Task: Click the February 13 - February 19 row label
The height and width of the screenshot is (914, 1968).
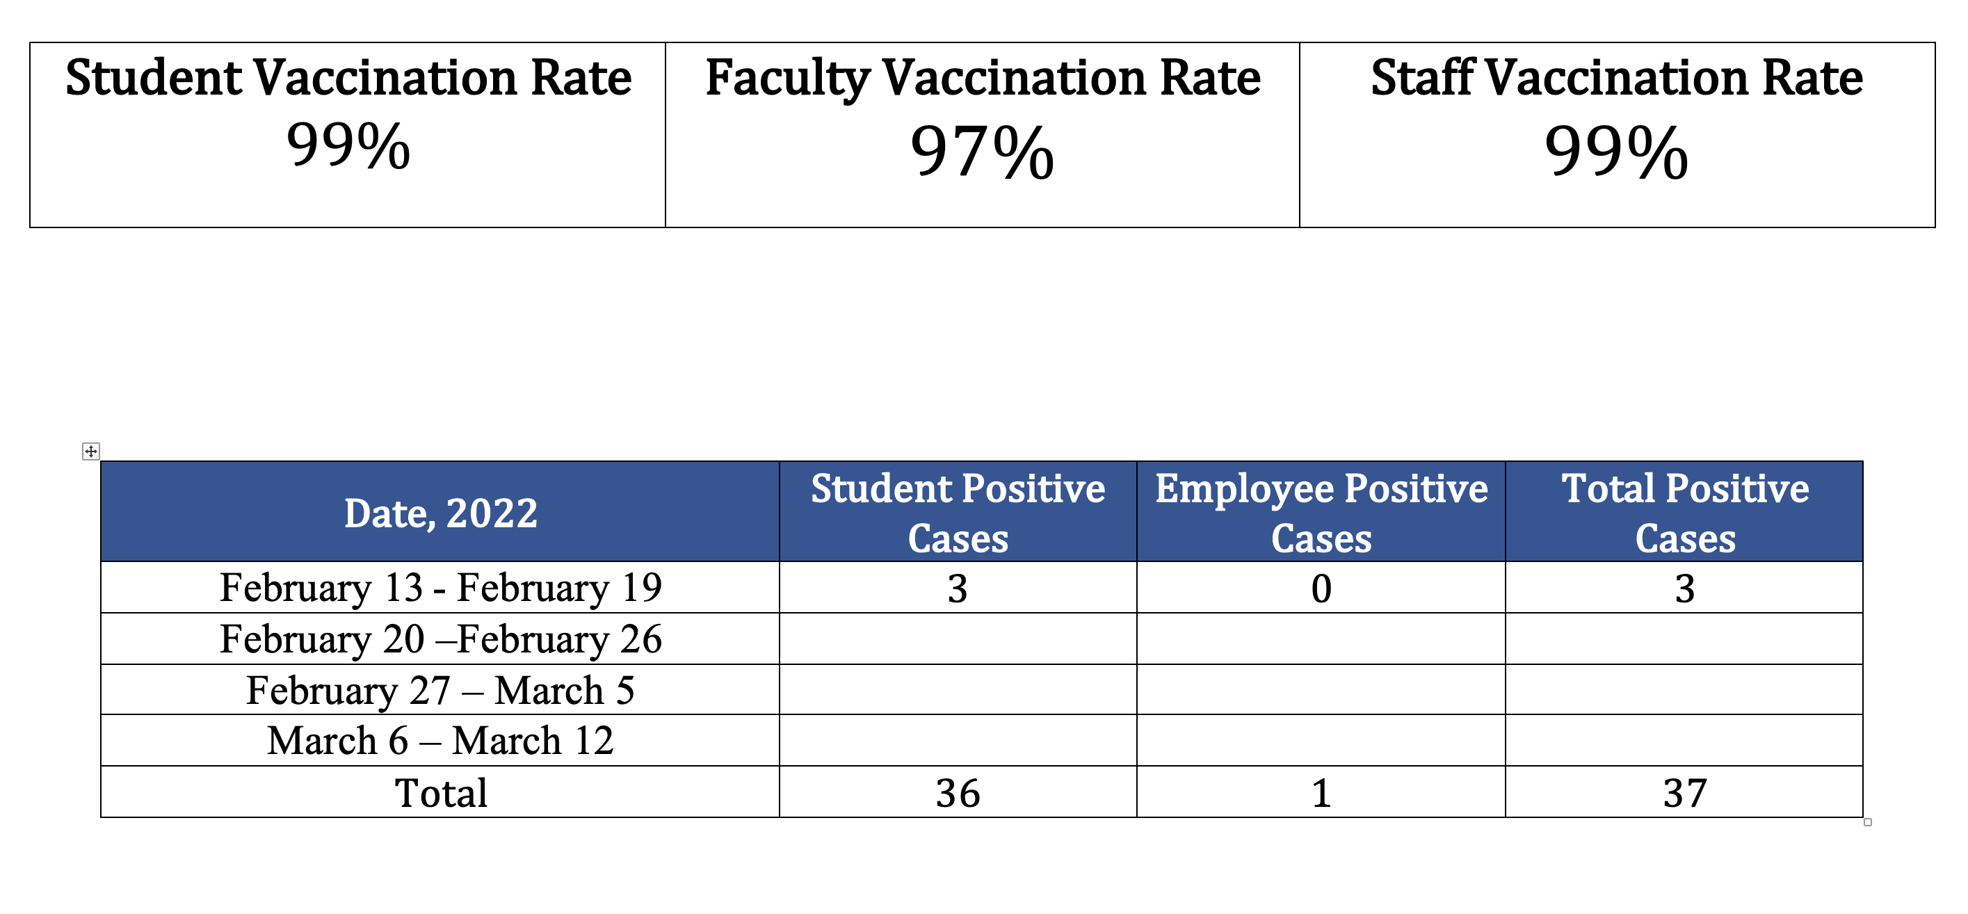Action: click(x=441, y=588)
